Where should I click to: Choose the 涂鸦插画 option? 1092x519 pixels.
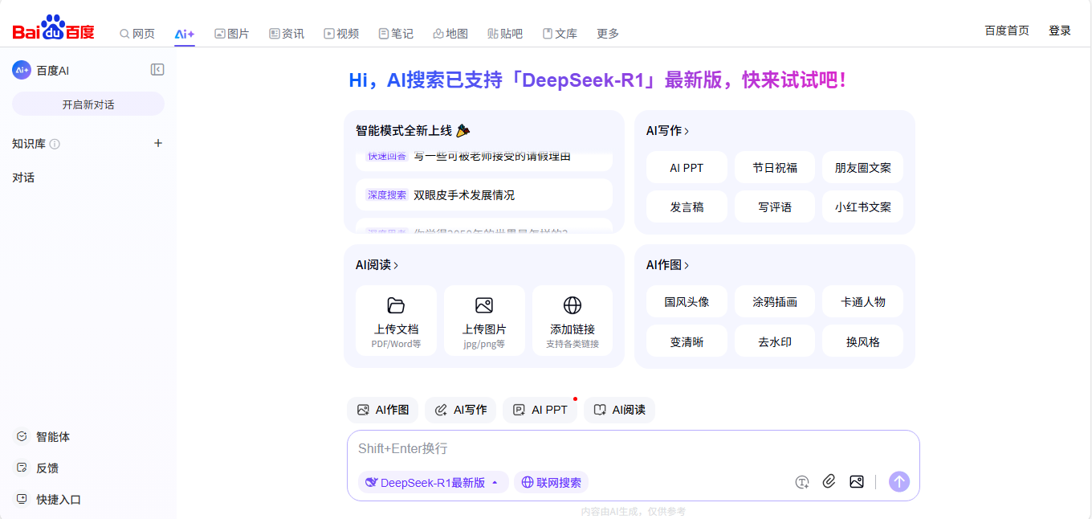(775, 302)
